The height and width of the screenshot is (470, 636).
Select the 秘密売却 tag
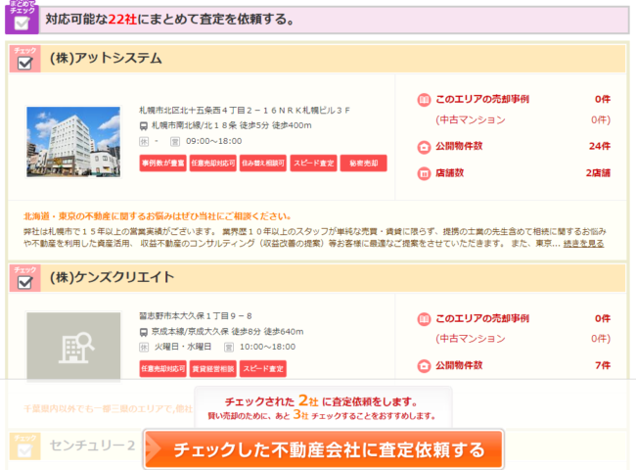click(363, 164)
